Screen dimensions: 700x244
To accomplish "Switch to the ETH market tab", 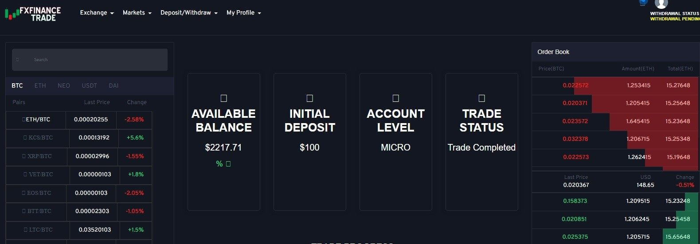I will 40,85.
